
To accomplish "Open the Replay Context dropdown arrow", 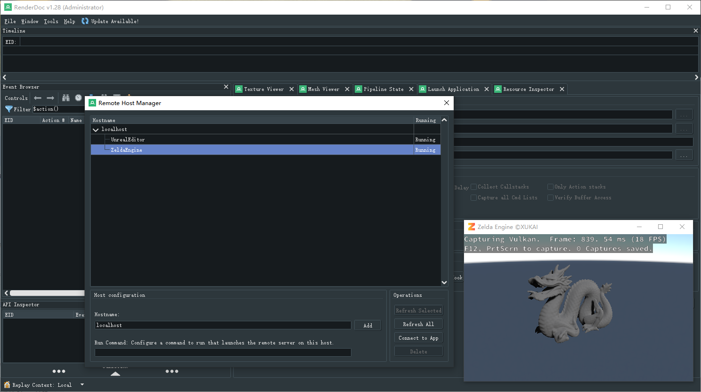I will pos(82,385).
